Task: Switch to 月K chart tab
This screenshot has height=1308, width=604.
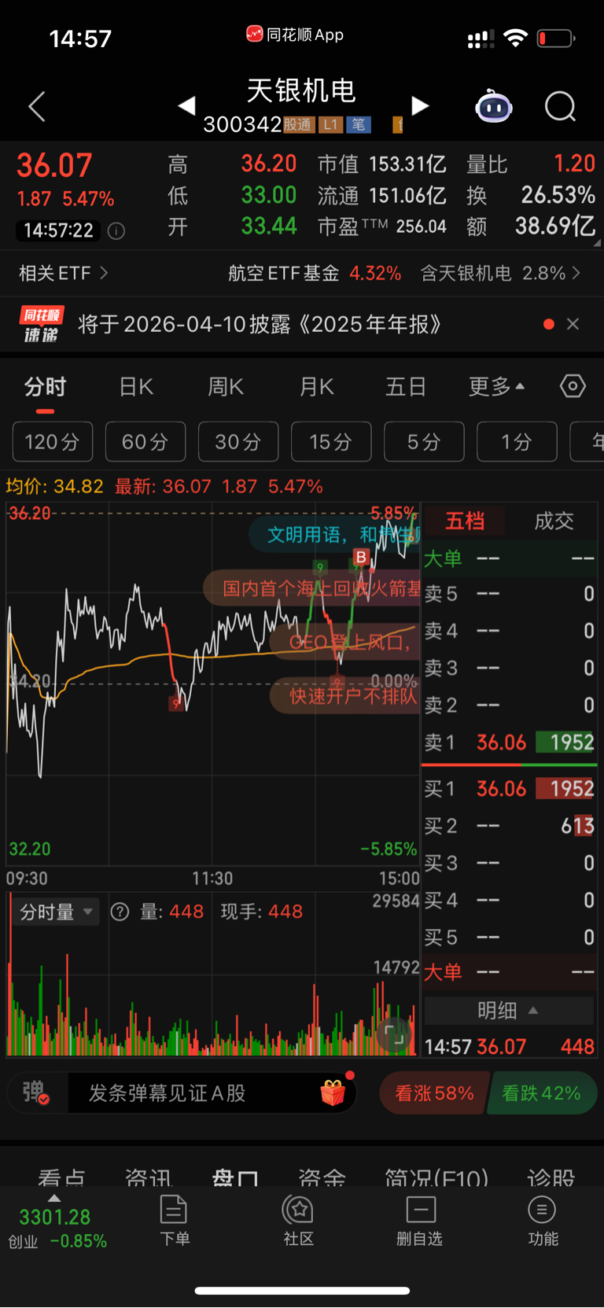Action: [317, 386]
